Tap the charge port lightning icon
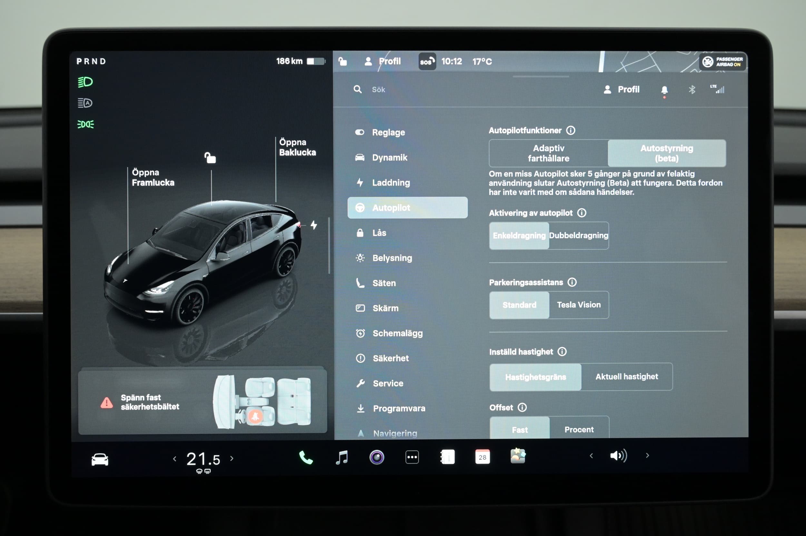806x536 pixels. [314, 225]
